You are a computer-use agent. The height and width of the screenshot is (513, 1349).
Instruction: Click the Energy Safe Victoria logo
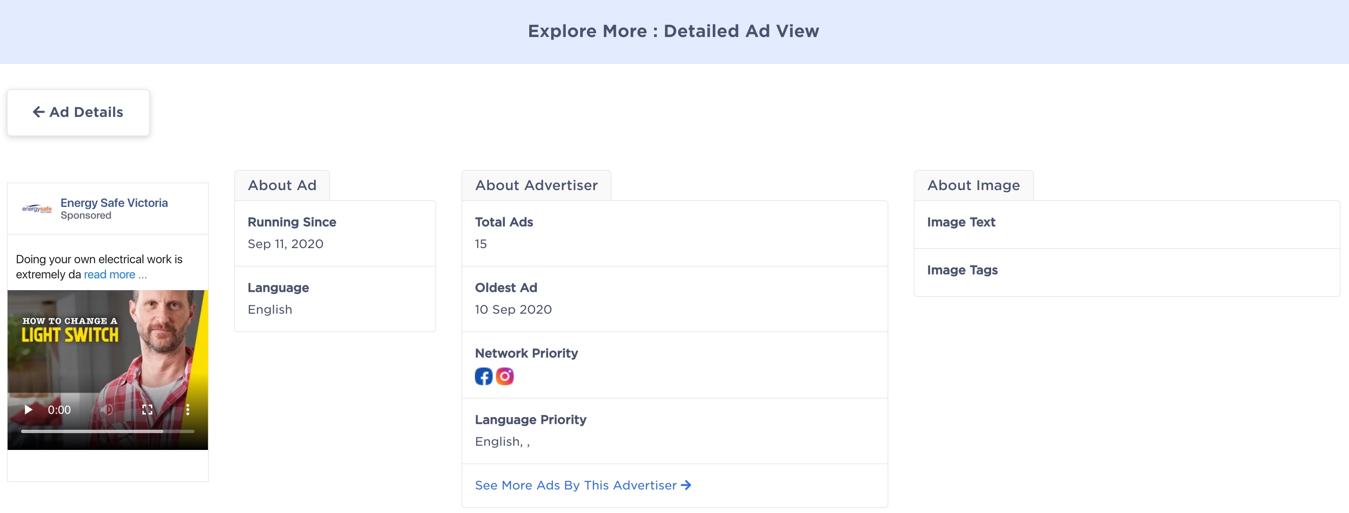[37, 209]
